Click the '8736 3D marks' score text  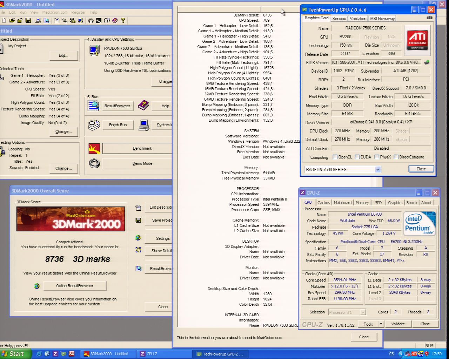coord(78,259)
